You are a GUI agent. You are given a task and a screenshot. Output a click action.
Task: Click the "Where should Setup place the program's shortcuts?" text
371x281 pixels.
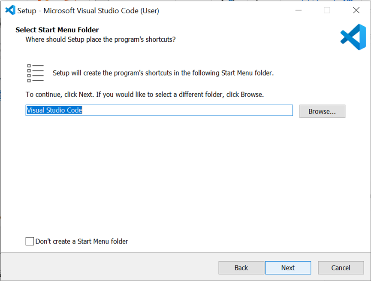click(100, 40)
